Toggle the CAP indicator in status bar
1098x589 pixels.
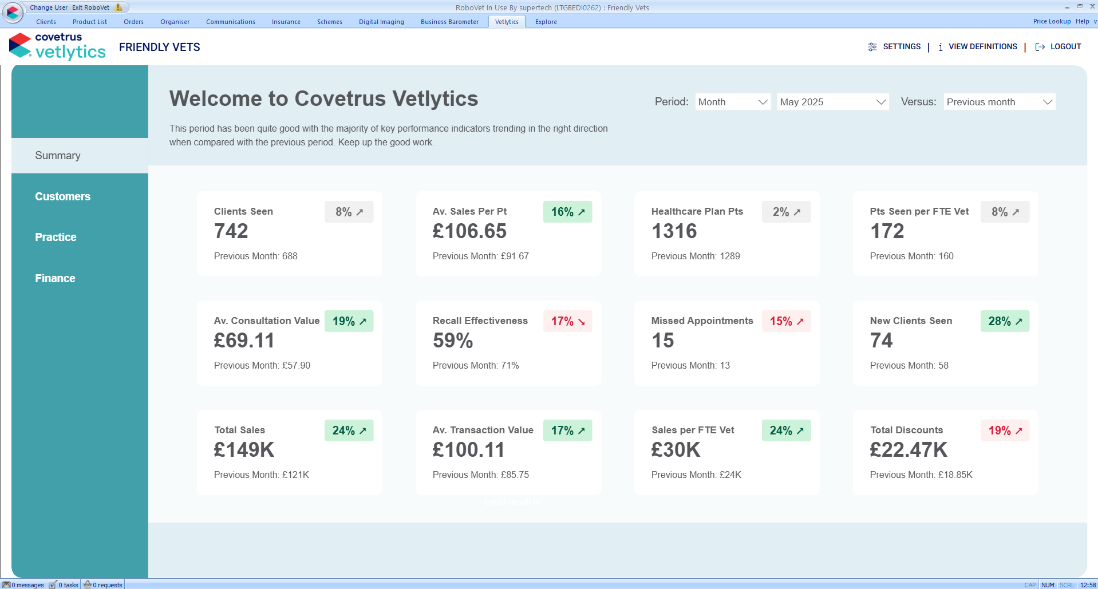1030,584
